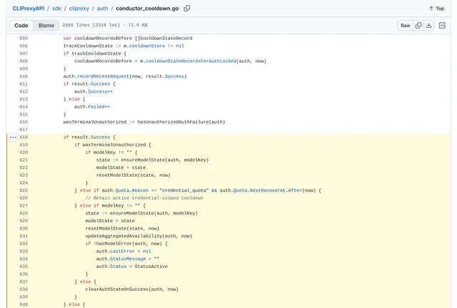The width and height of the screenshot is (457, 308).
Task: Select line number 810
Action: (24, 76)
